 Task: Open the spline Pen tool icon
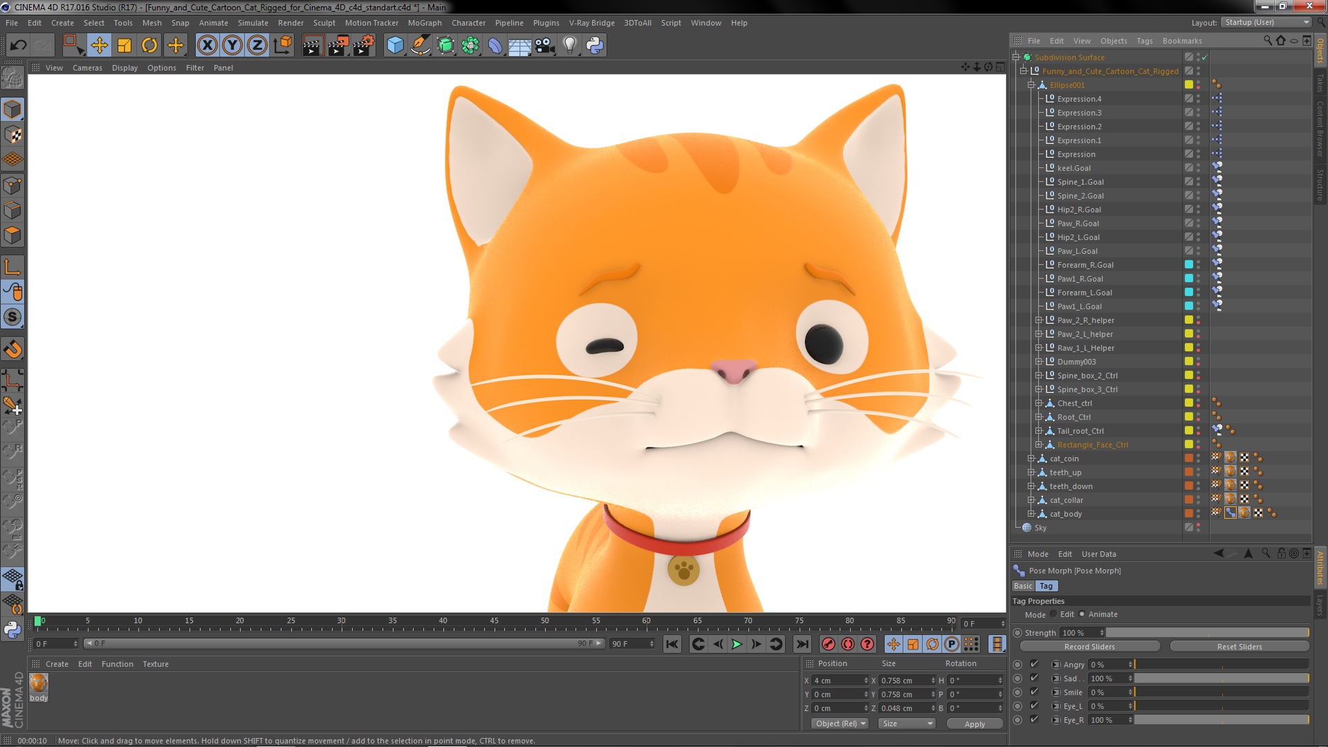(x=420, y=46)
